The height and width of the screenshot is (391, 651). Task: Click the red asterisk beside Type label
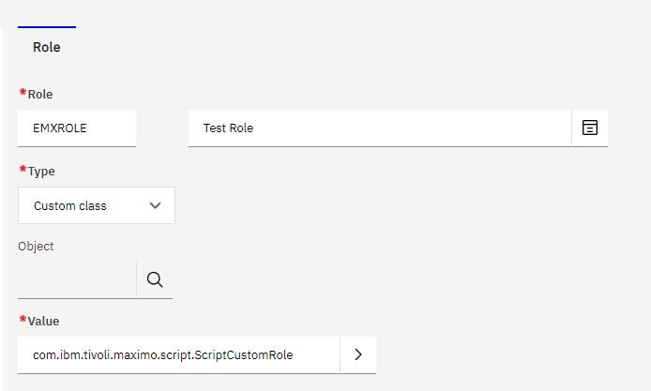point(23,169)
